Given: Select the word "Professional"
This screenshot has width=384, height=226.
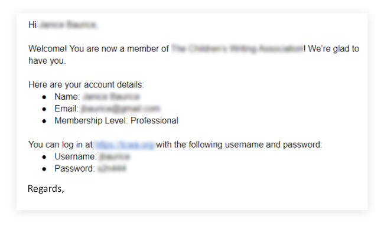Looking at the screenshot, I should pos(155,120).
